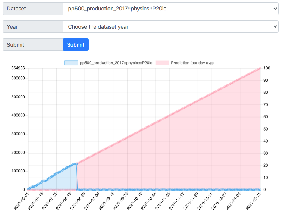Screen dimensions: 282x216
Task: Click x-axis label 2020-10-24
Action: tap(148, 201)
